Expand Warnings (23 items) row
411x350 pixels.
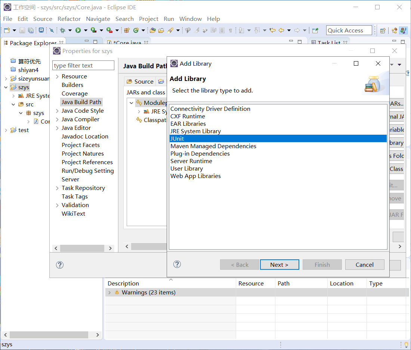[x=109, y=293]
